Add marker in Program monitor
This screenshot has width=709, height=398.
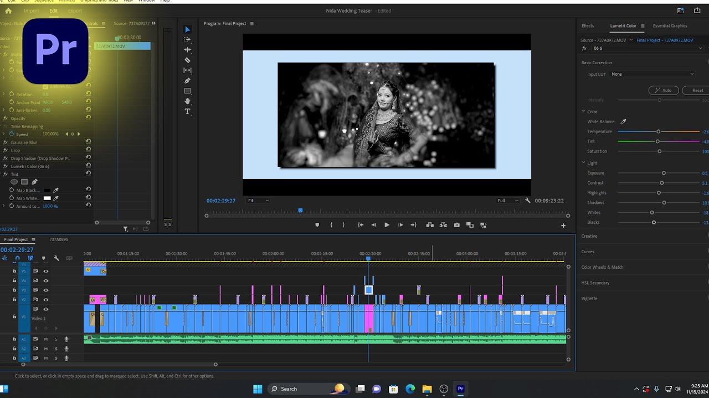tap(317, 225)
